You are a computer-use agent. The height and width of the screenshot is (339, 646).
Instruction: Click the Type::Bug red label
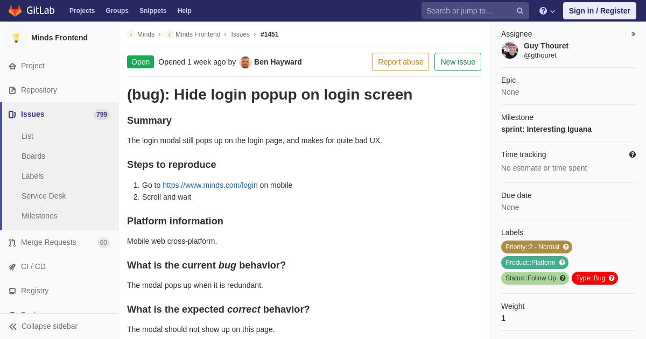(591, 278)
